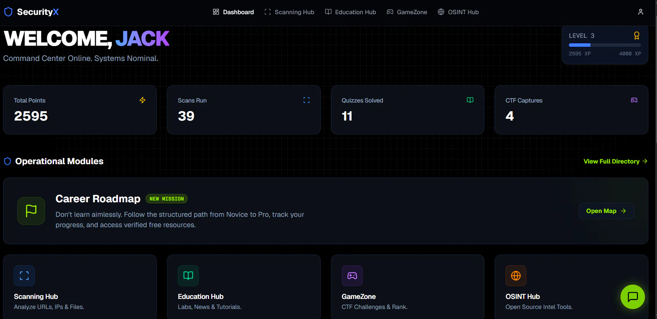Click 'CTF Challenges & Rank.' text

click(374, 307)
